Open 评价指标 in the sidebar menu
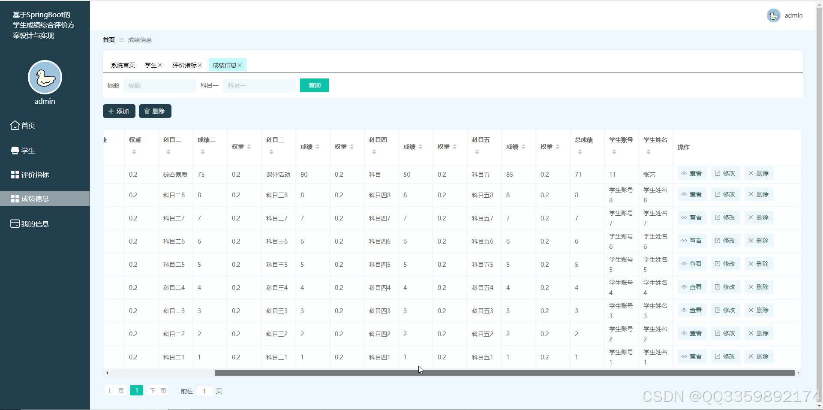 tap(30, 175)
